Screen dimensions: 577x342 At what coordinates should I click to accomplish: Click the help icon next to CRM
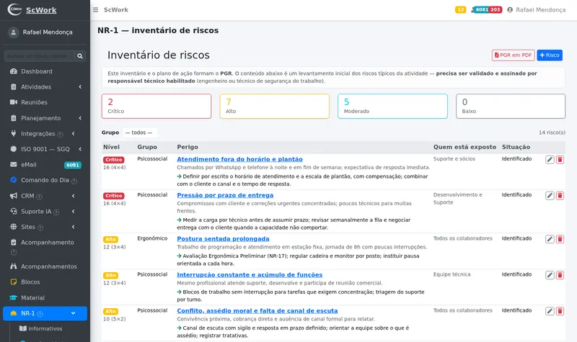point(40,197)
